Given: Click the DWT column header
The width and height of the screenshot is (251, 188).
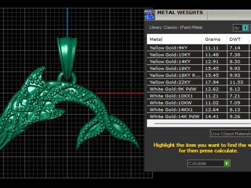Looking at the screenshot, I should 238,39.
